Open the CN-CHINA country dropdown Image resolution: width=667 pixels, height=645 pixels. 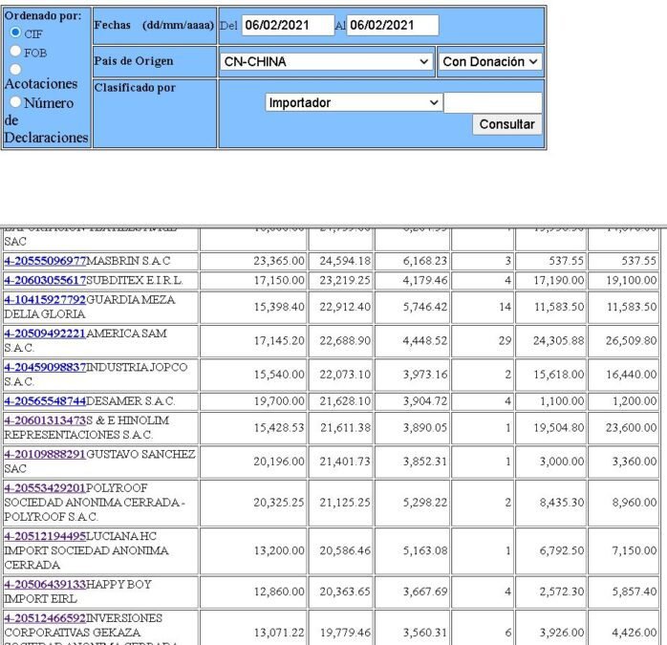point(326,62)
